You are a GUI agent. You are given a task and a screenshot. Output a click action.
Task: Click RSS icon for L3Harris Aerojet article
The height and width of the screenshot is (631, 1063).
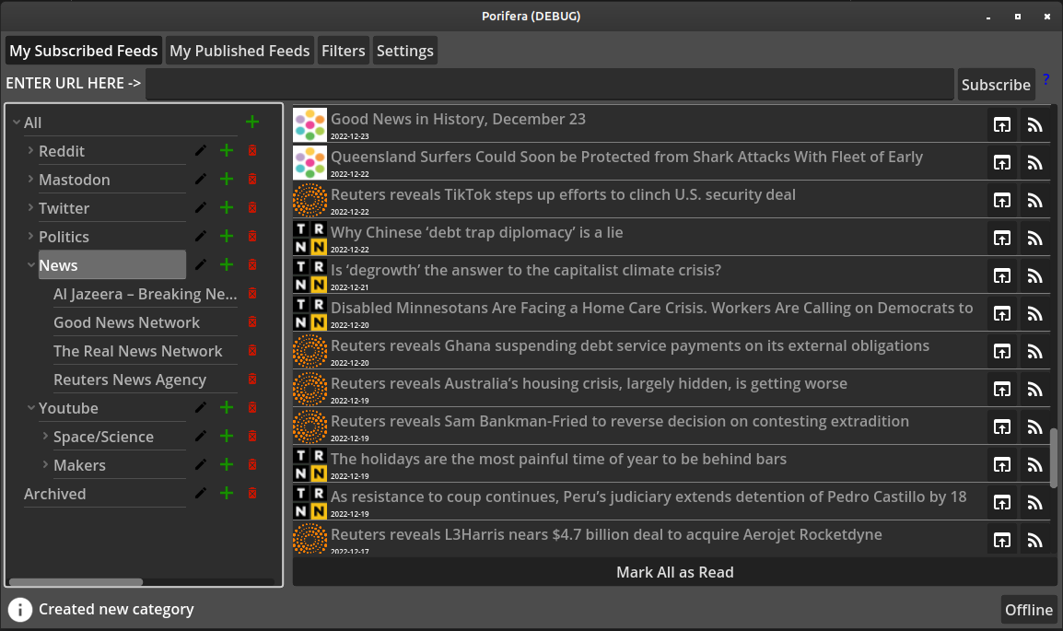pos(1034,540)
